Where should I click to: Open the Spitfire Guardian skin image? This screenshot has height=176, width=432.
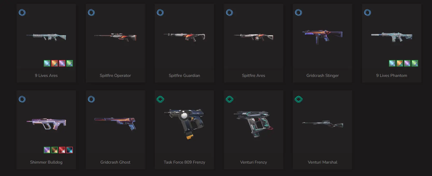tap(184, 37)
